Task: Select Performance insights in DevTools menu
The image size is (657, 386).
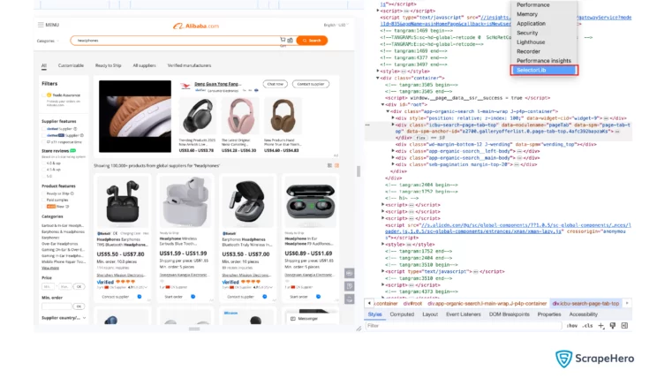Action: pyautogui.click(x=543, y=61)
